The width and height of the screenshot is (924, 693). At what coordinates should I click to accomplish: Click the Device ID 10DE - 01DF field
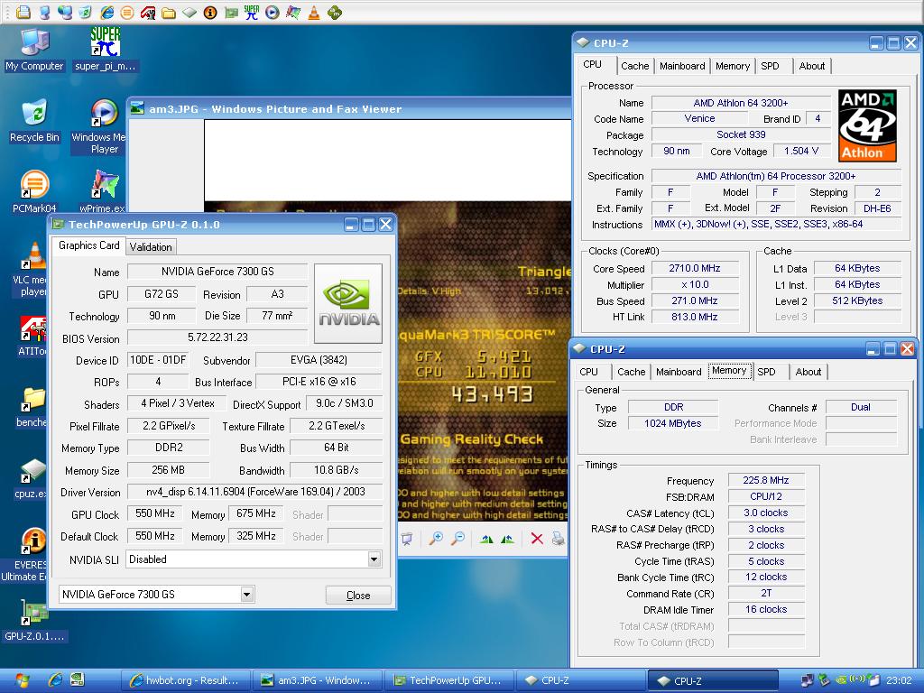pyautogui.click(x=158, y=360)
